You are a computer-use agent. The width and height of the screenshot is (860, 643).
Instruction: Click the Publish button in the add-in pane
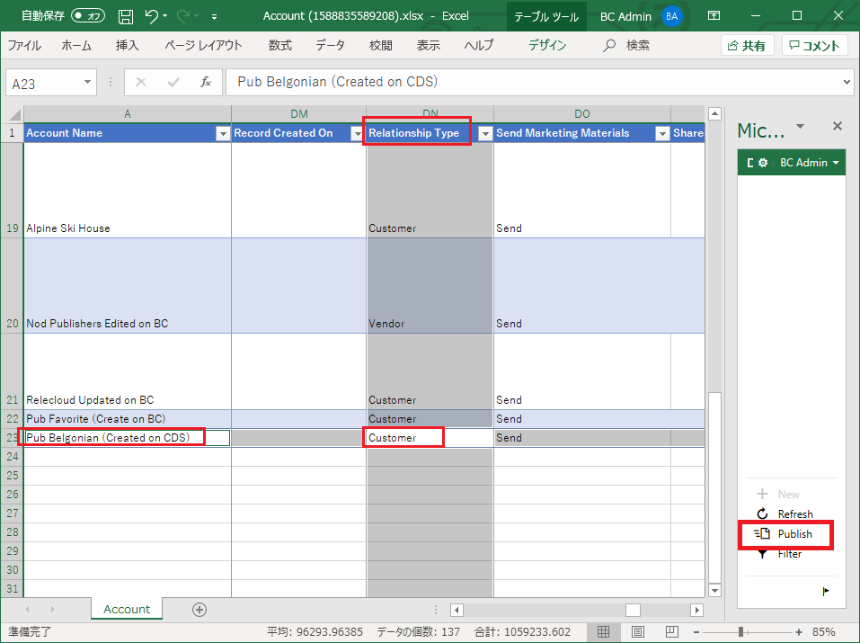point(784,533)
